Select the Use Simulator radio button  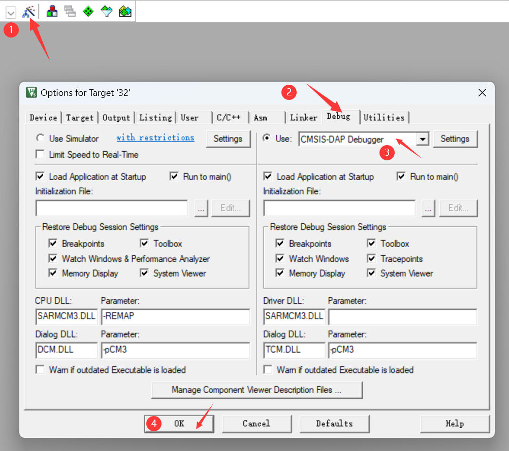point(40,138)
